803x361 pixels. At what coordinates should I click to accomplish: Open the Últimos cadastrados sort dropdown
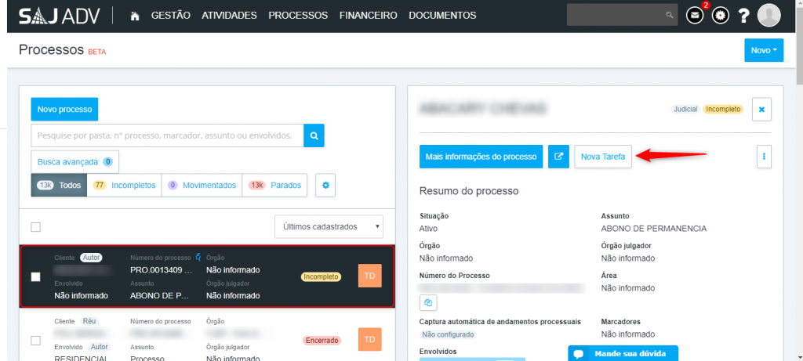[329, 226]
